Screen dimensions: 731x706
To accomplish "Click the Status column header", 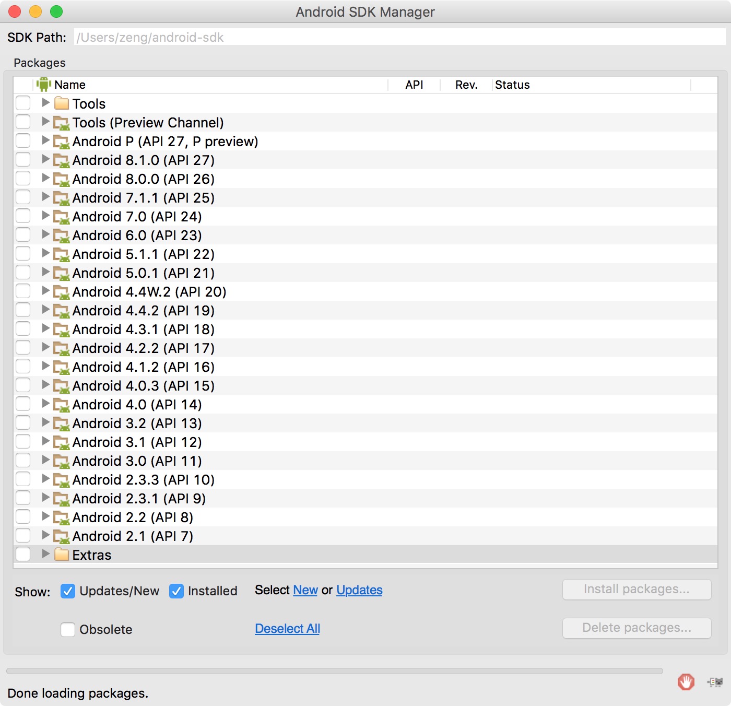I will (x=592, y=85).
